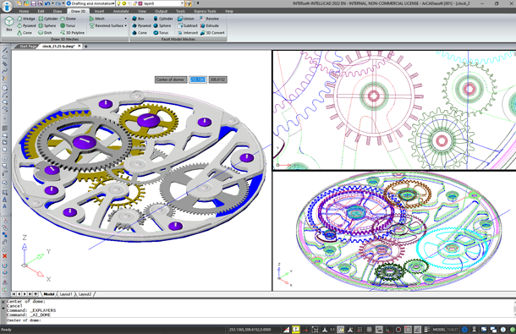Switch to the Home ribbon tab
Screen dimensions: 516x334
24,11
